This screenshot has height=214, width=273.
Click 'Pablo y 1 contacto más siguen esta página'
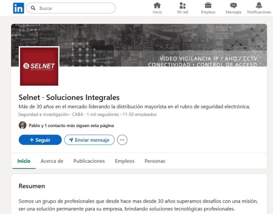click(x=71, y=126)
